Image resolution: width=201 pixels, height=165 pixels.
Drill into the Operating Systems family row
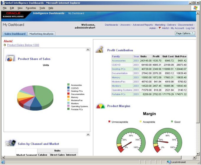(122, 90)
